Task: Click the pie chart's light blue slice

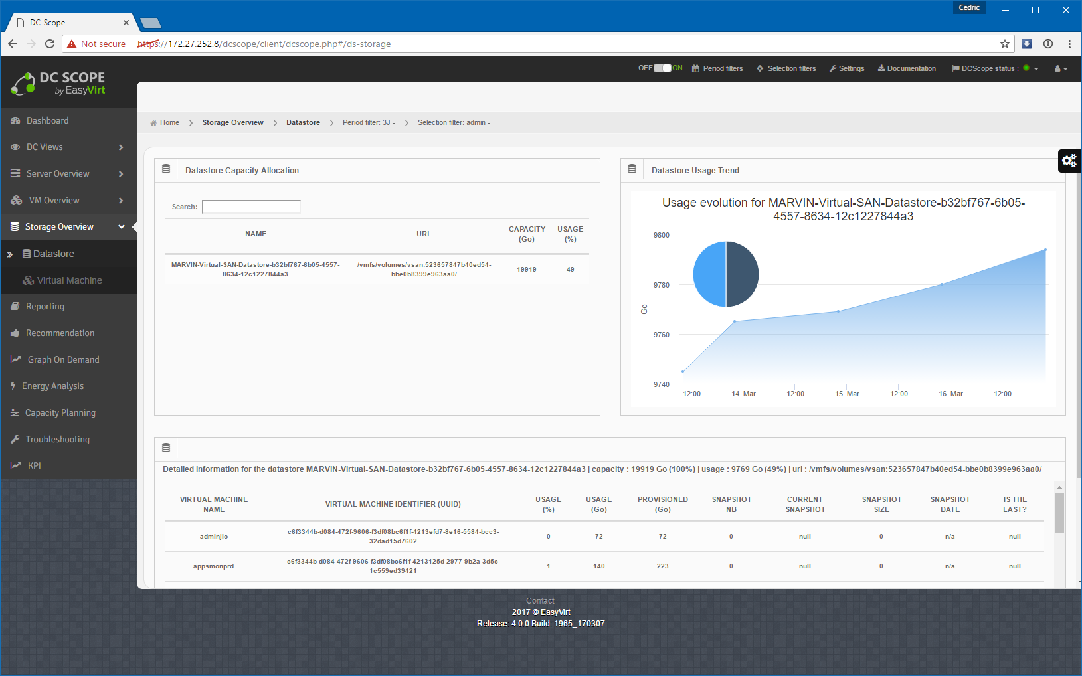Action: pyautogui.click(x=709, y=274)
